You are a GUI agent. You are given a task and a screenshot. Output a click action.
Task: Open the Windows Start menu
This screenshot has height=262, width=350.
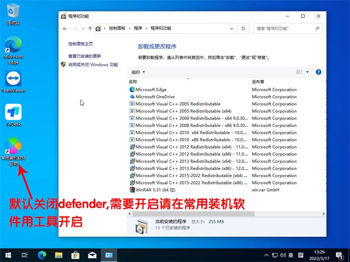[8, 255]
